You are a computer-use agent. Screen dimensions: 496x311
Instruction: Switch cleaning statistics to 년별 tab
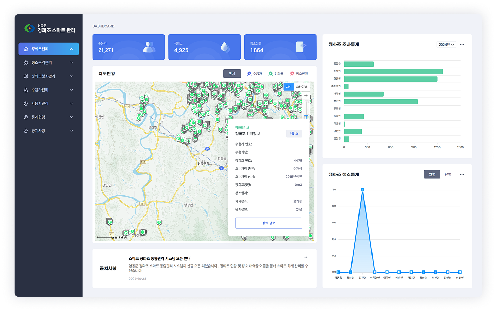click(448, 175)
